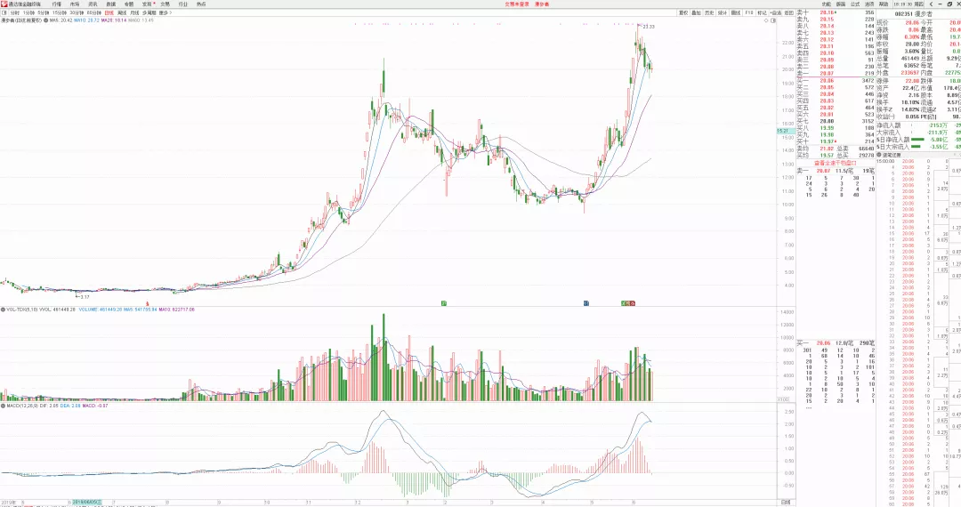Click the panel toggle icon left of 分时

point(4,12)
